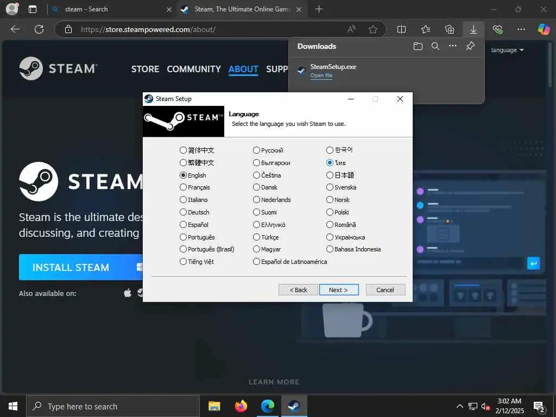Screen dimensions: 556x417
Task: Open downloads folder icon in Downloads panel
Action: click(x=418, y=46)
